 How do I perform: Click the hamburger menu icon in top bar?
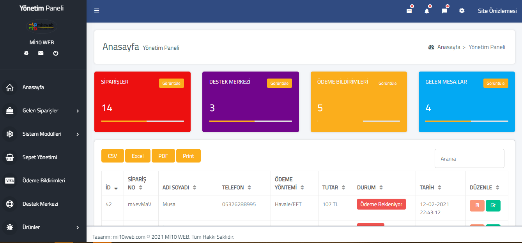(97, 10)
